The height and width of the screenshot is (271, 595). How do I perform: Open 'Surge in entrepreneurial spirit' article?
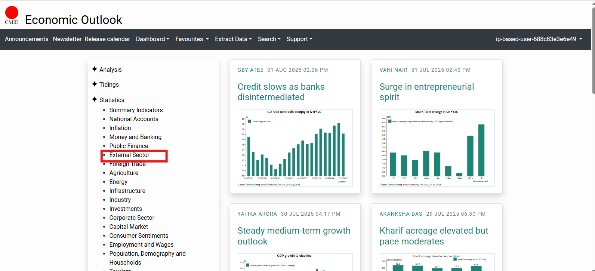426,92
